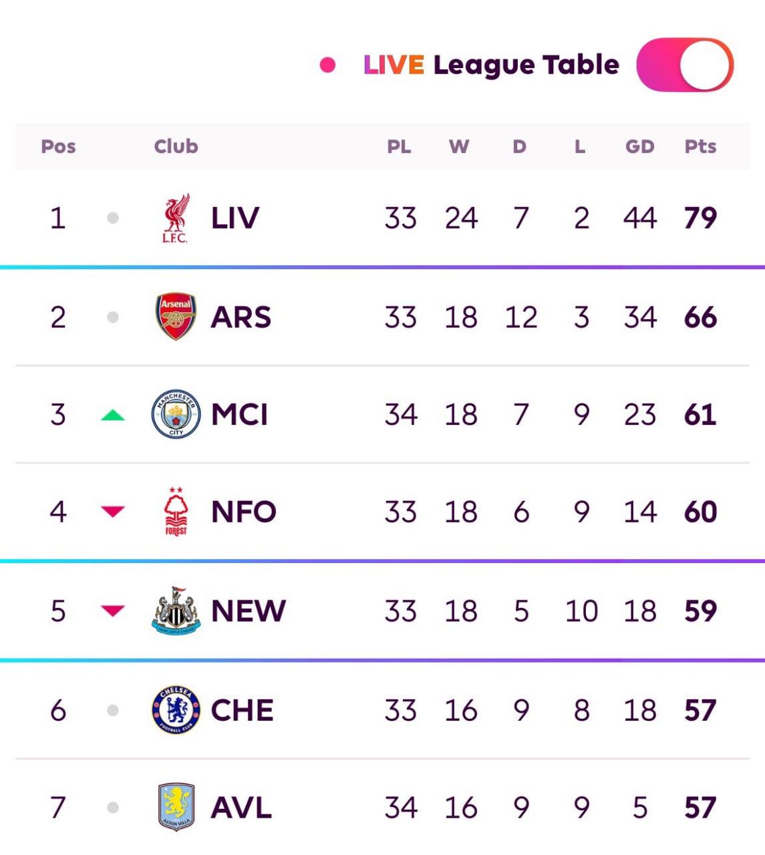The image size is (765, 855).
Task: Toggle the LIVE League Table switch
Action: [685, 65]
